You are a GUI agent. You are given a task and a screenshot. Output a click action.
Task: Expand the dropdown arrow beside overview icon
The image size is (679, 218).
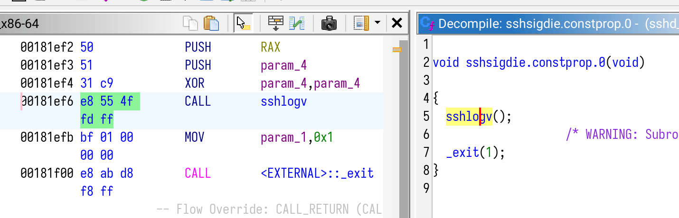[x=377, y=23]
